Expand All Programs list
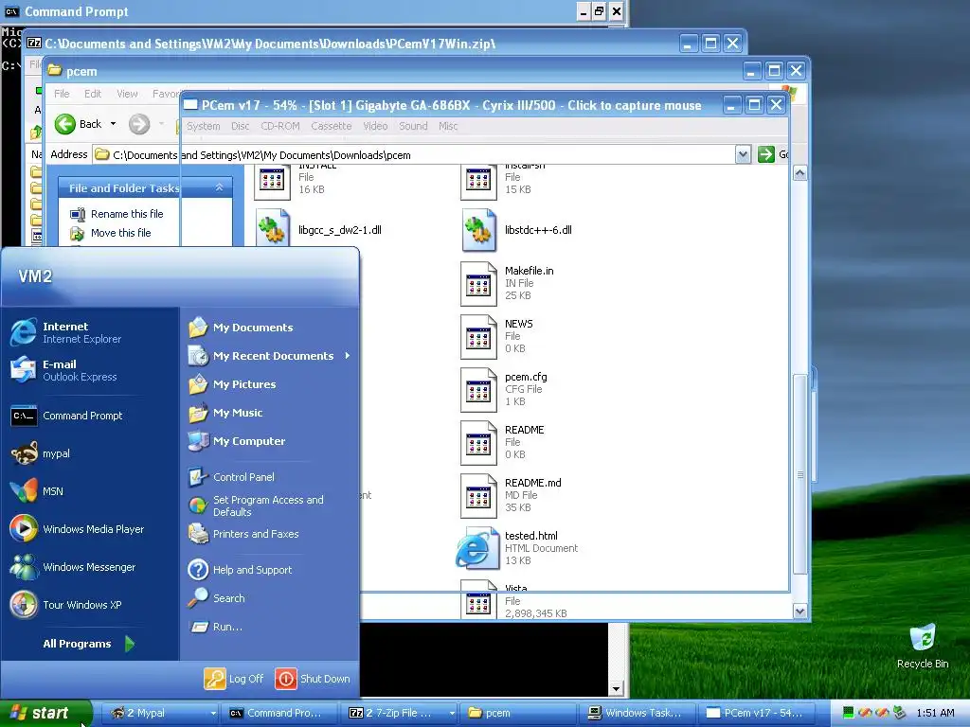 pyautogui.click(x=88, y=644)
